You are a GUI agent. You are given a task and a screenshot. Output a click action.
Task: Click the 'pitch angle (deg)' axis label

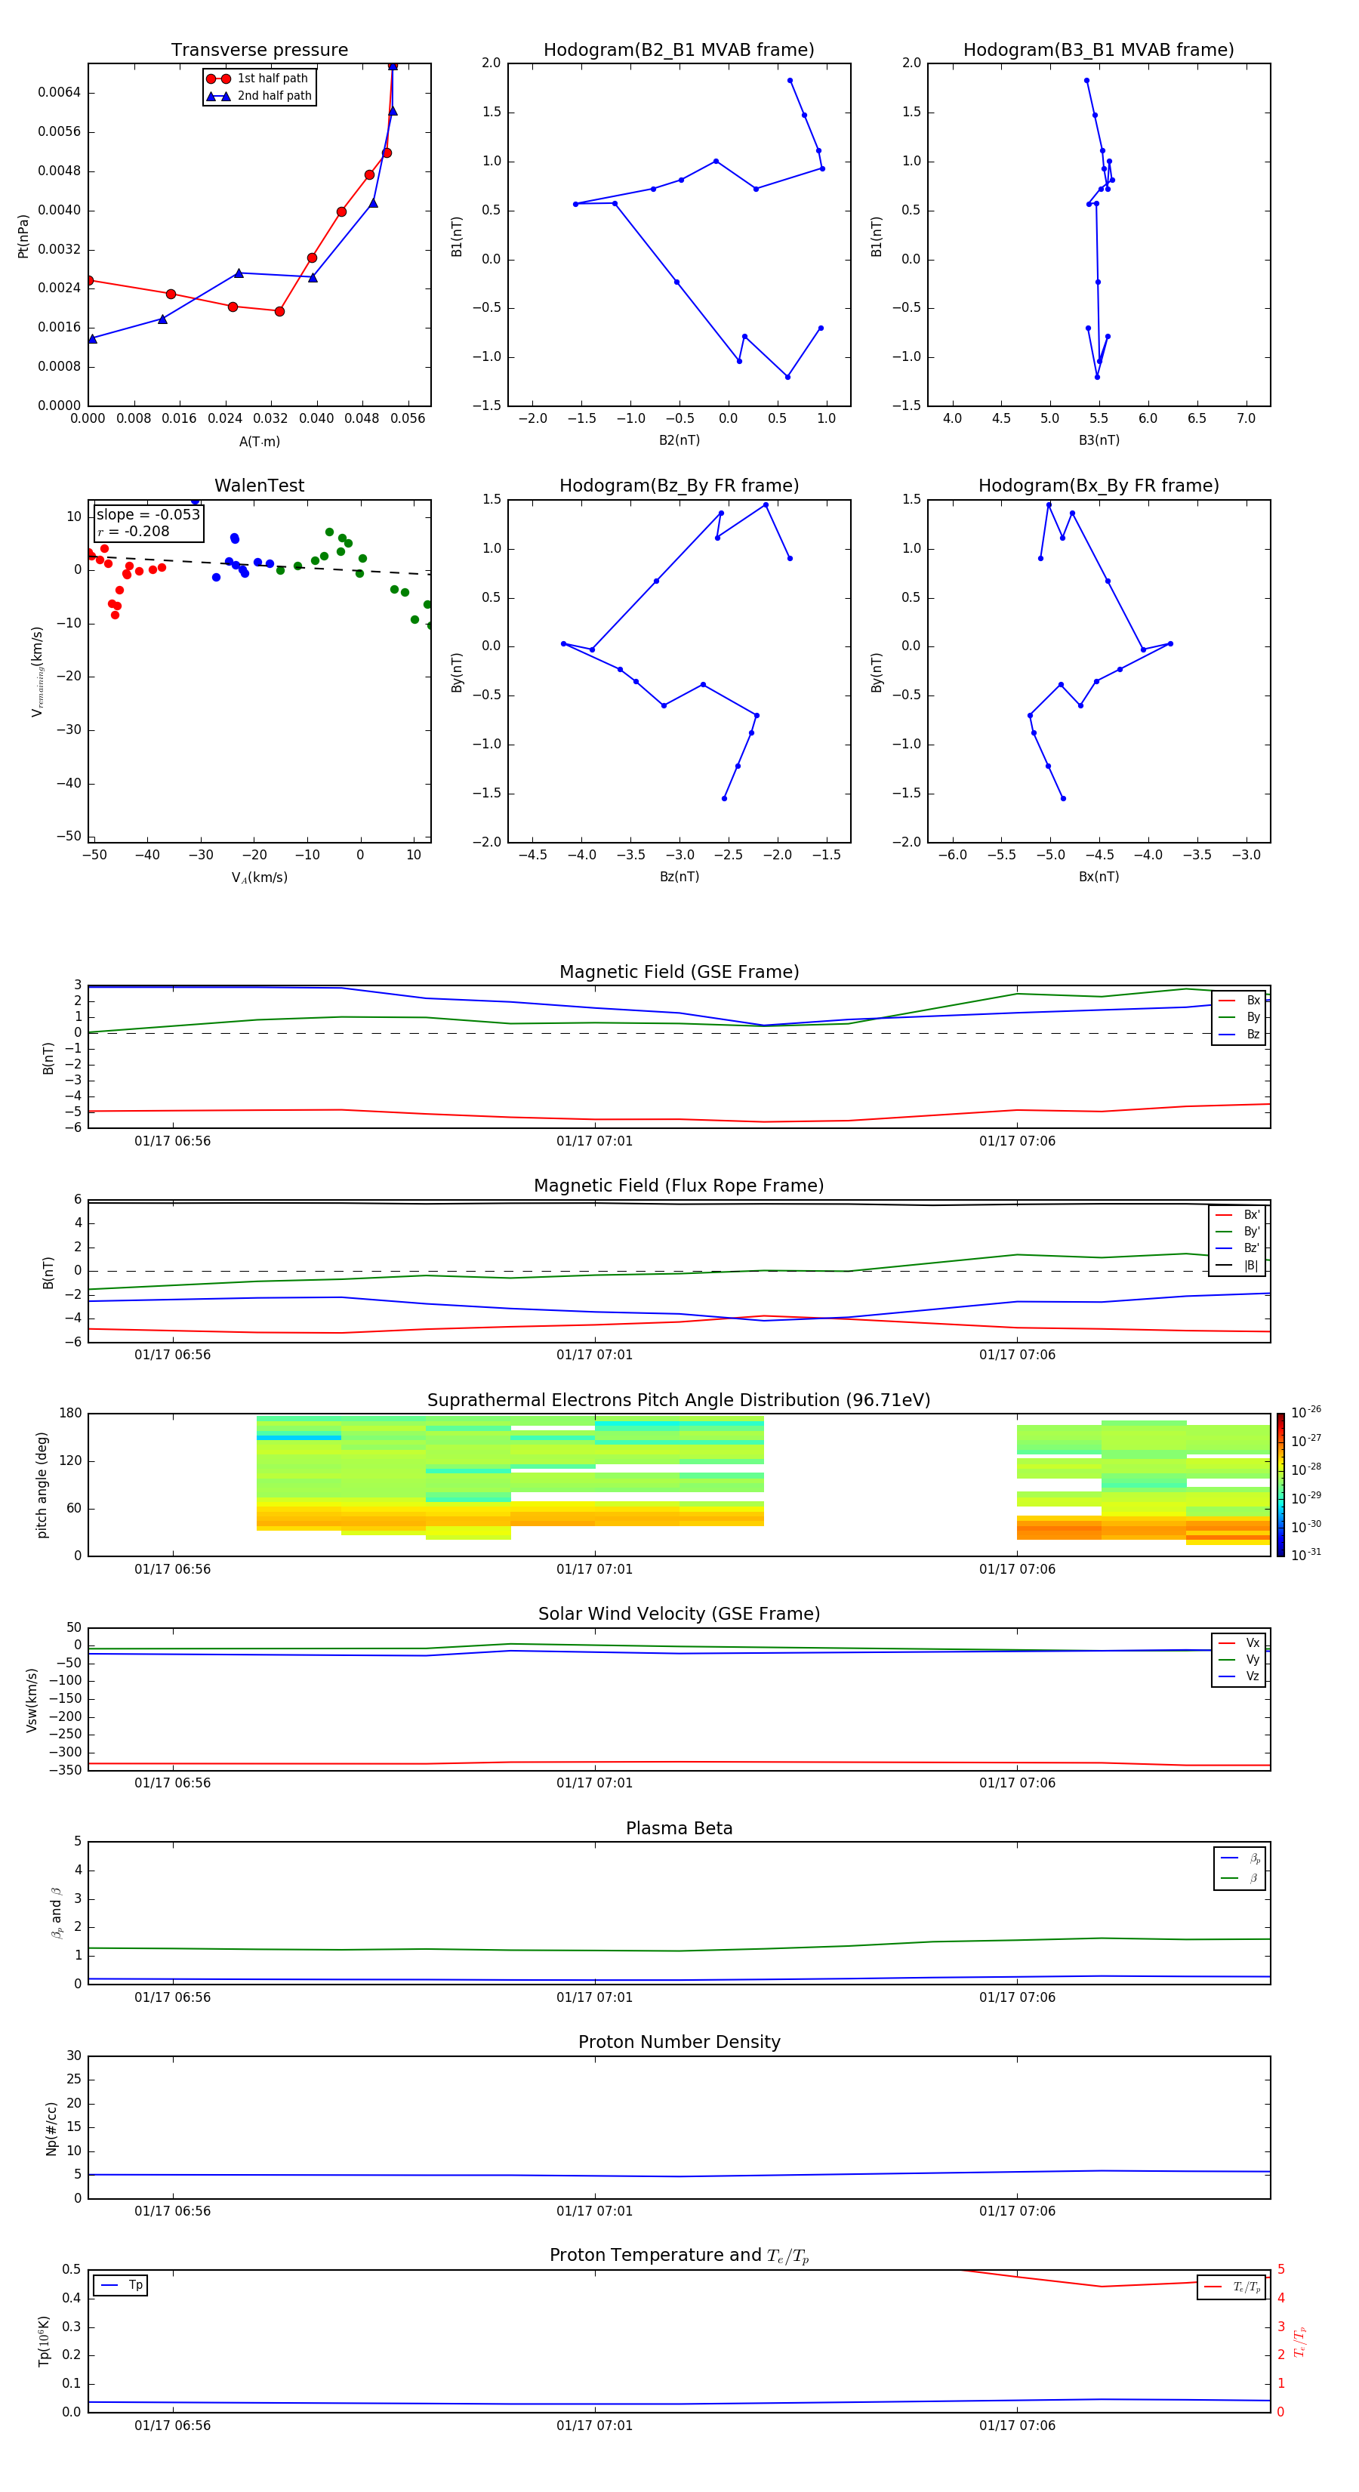pyautogui.click(x=42, y=1485)
